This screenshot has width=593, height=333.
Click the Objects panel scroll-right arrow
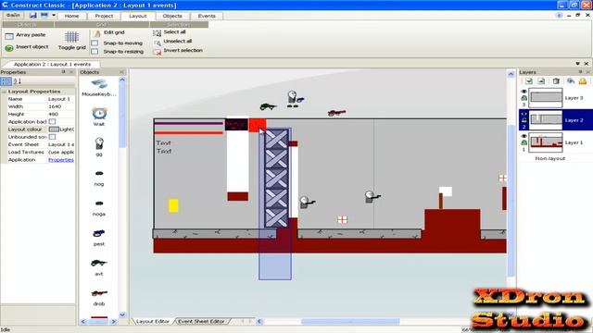click(x=113, y=322)
